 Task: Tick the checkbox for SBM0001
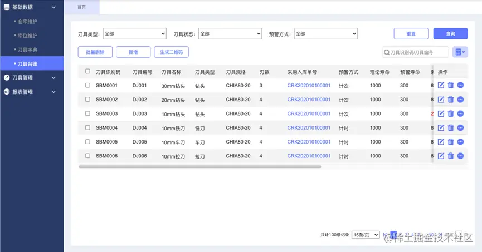87,85
